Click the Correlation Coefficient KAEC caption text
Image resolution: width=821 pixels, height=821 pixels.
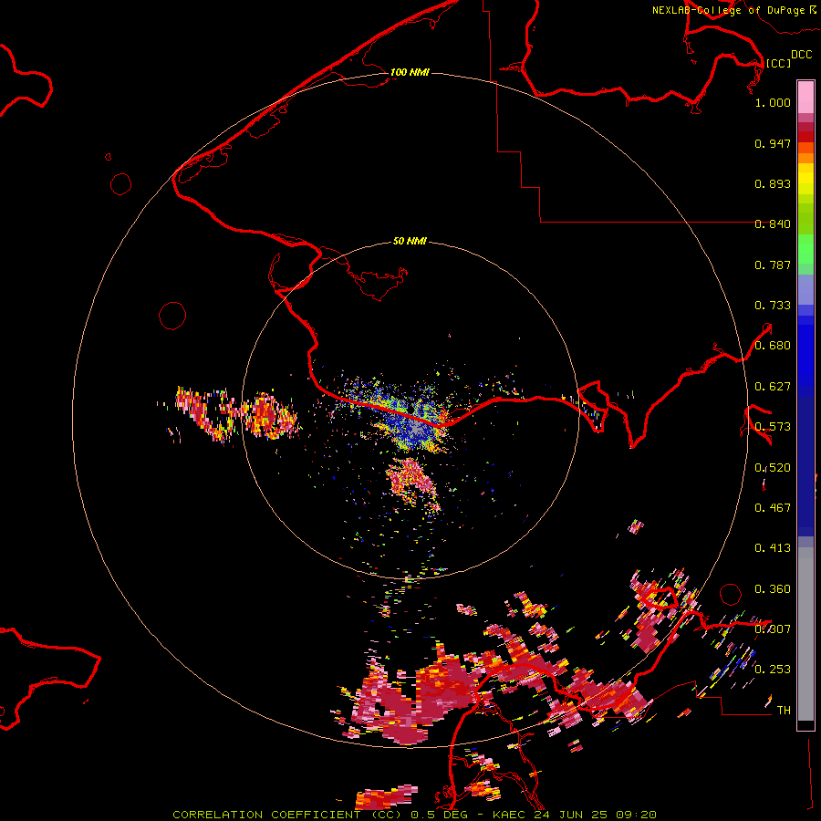(414, 815)
